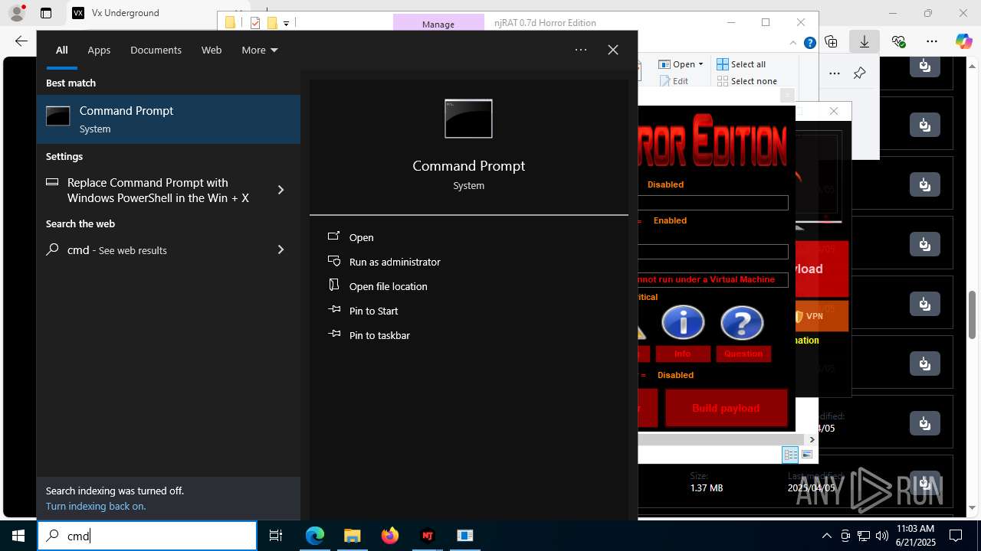Image resolution: width=981 pixels, height=551 pixels.
Task: Pin the Edge downloads flyout
Action: (x=859, y=73)
